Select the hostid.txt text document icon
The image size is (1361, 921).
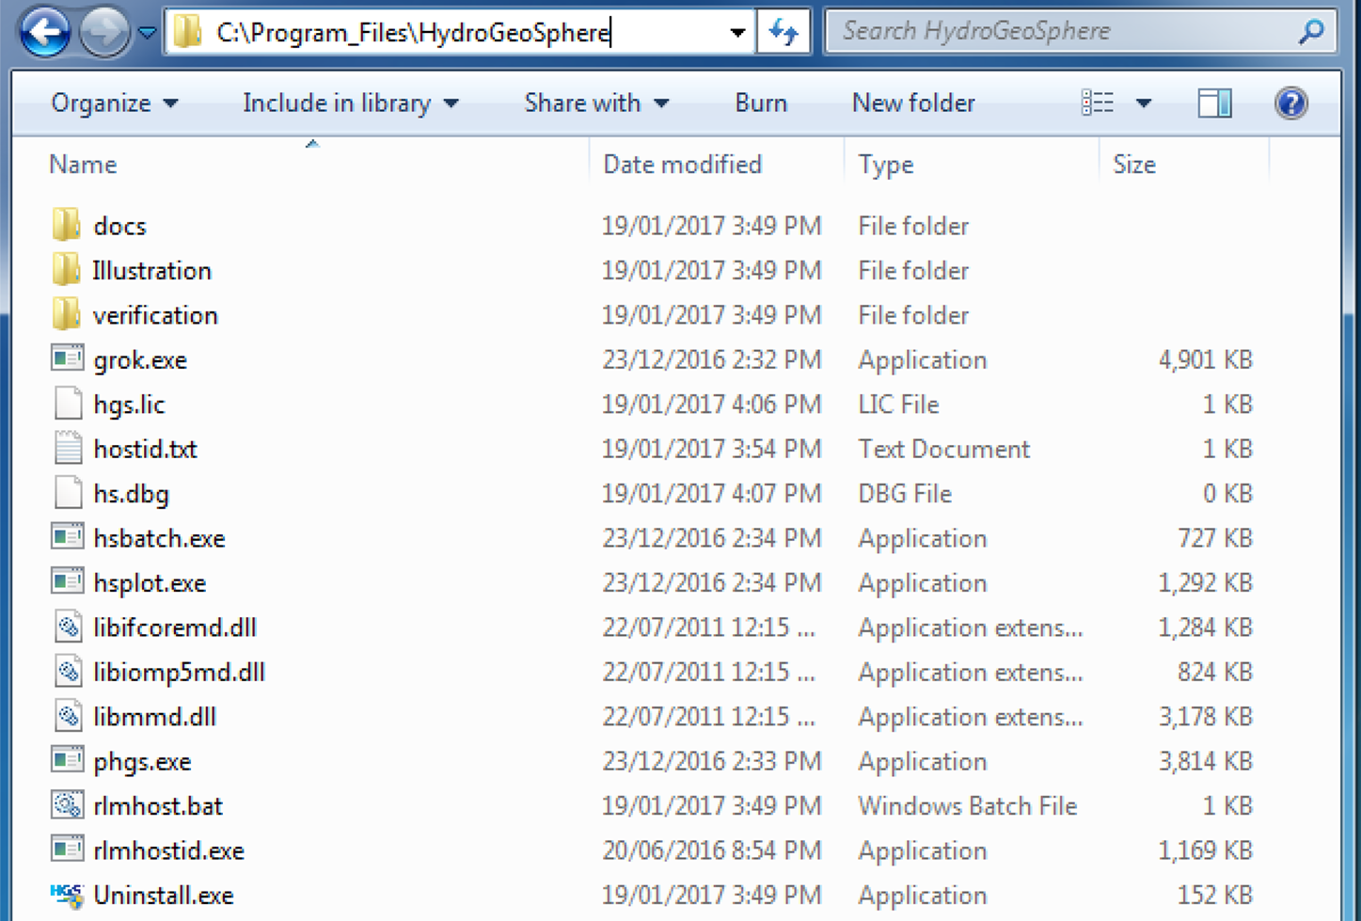pos(68,448)
